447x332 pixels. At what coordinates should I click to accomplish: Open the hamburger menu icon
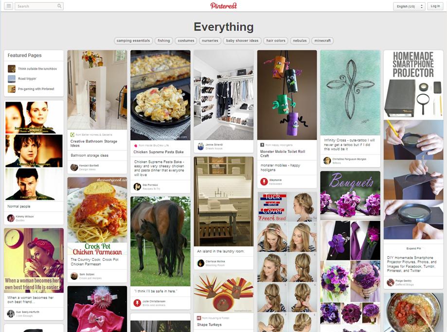pos(9,6)
